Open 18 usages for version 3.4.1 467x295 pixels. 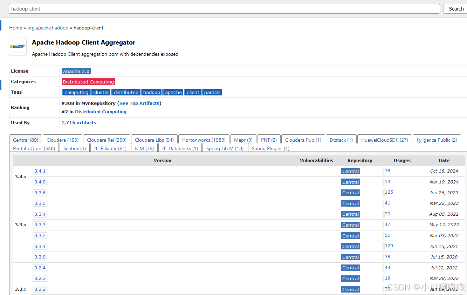(387, 171)
